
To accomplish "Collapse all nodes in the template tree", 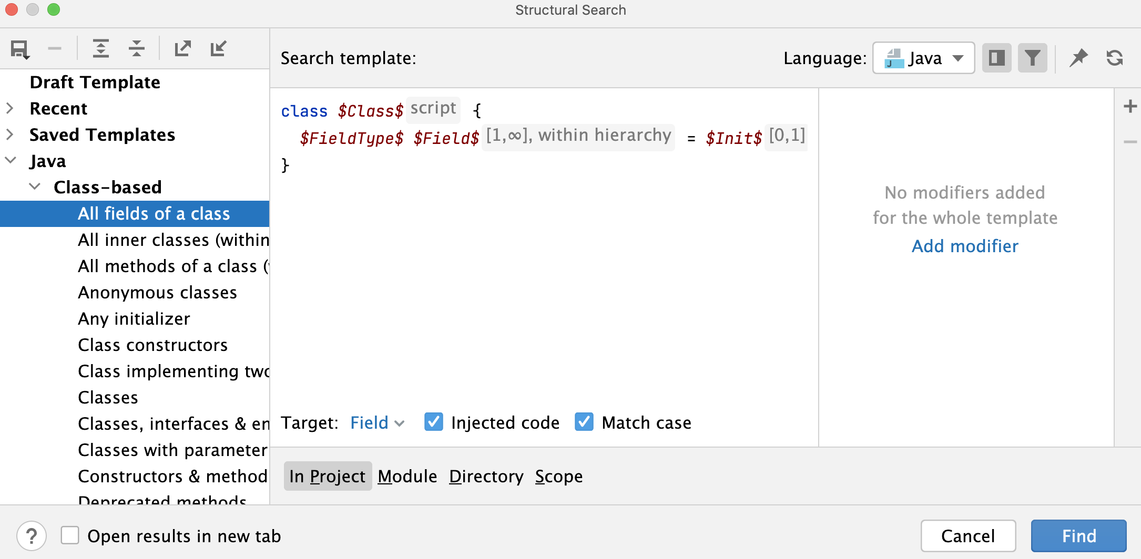I will tap(137, 48).
